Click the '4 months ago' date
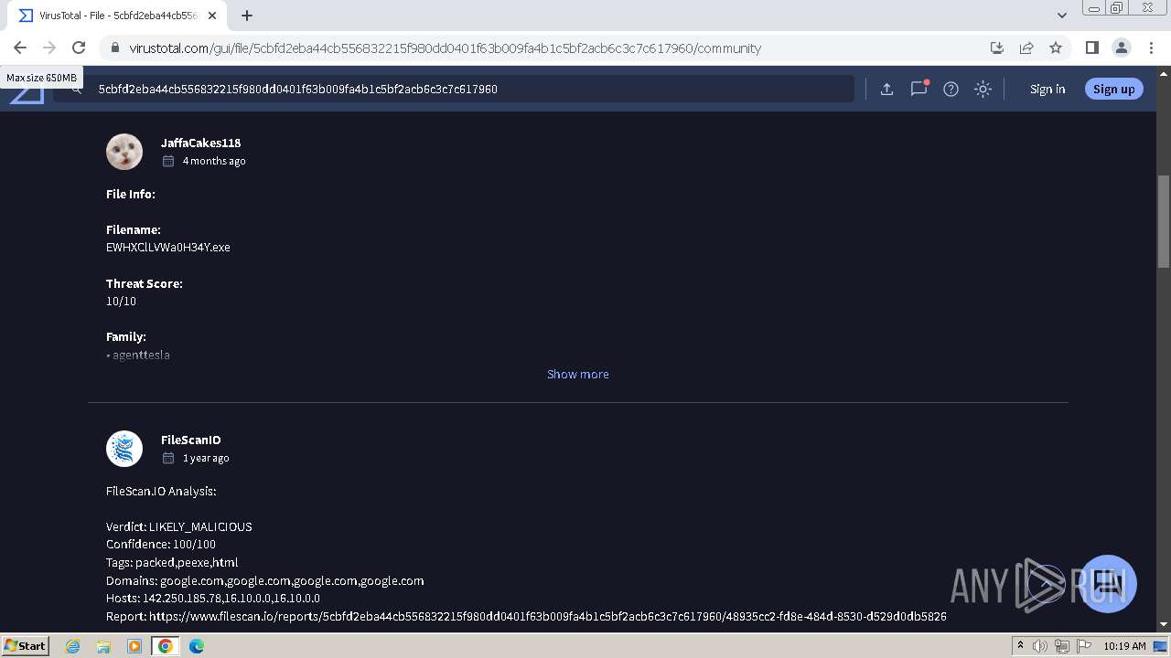1171x658 pixels. [214, 161]
